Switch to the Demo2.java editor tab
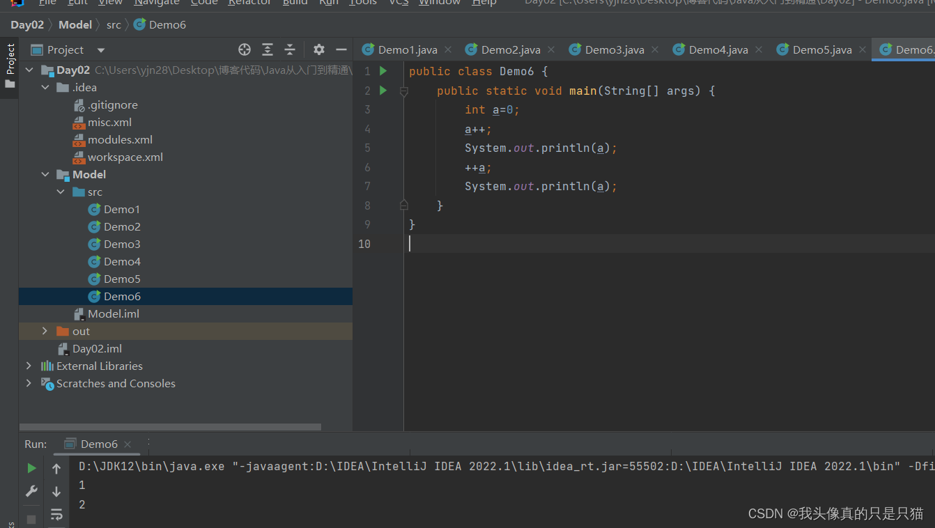935x528 pixels. (511, 49)
